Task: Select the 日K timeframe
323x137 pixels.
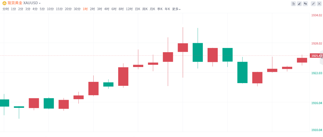Action: click(x=137, y=9)
